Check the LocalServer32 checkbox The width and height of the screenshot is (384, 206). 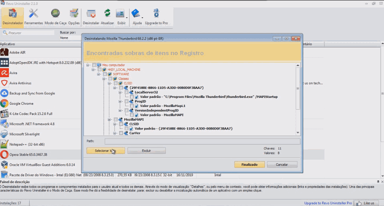(126, 92)
